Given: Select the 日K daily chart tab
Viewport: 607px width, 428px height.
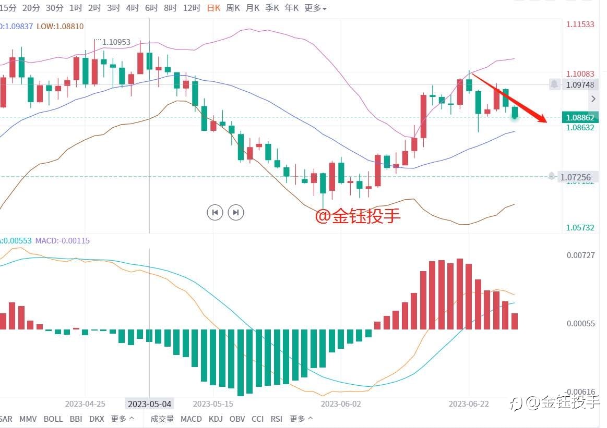Looking at the screenshot, I should point(213,8).
